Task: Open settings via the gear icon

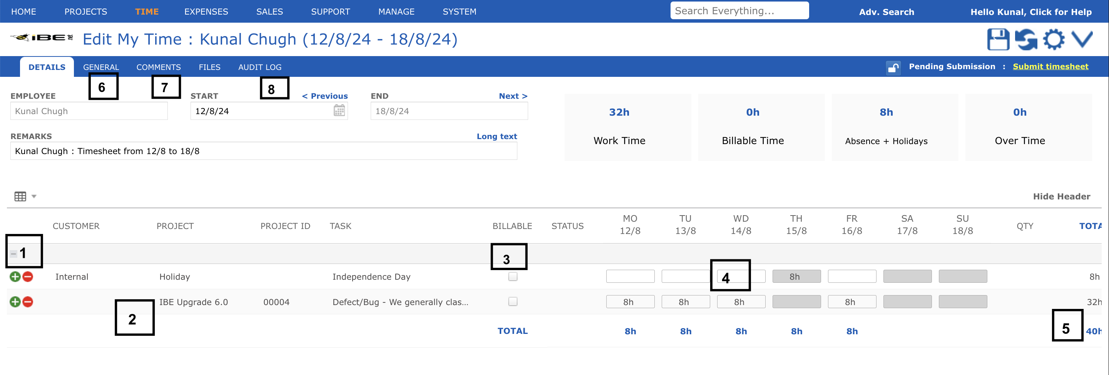Action: (x=1054, y=39)
